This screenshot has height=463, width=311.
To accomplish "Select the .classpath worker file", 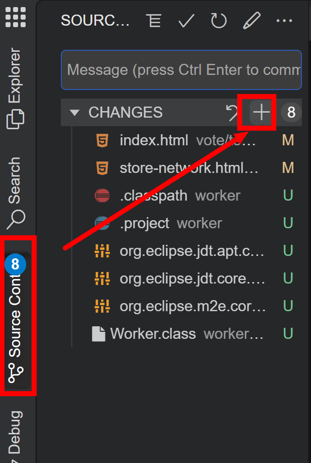I will click(x=154, y=196).
